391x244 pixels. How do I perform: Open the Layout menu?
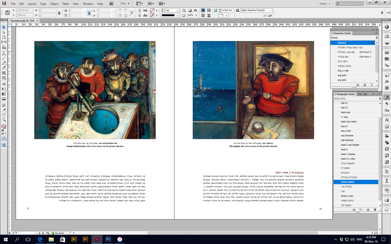pyautogui.click(x=32, y=4)
